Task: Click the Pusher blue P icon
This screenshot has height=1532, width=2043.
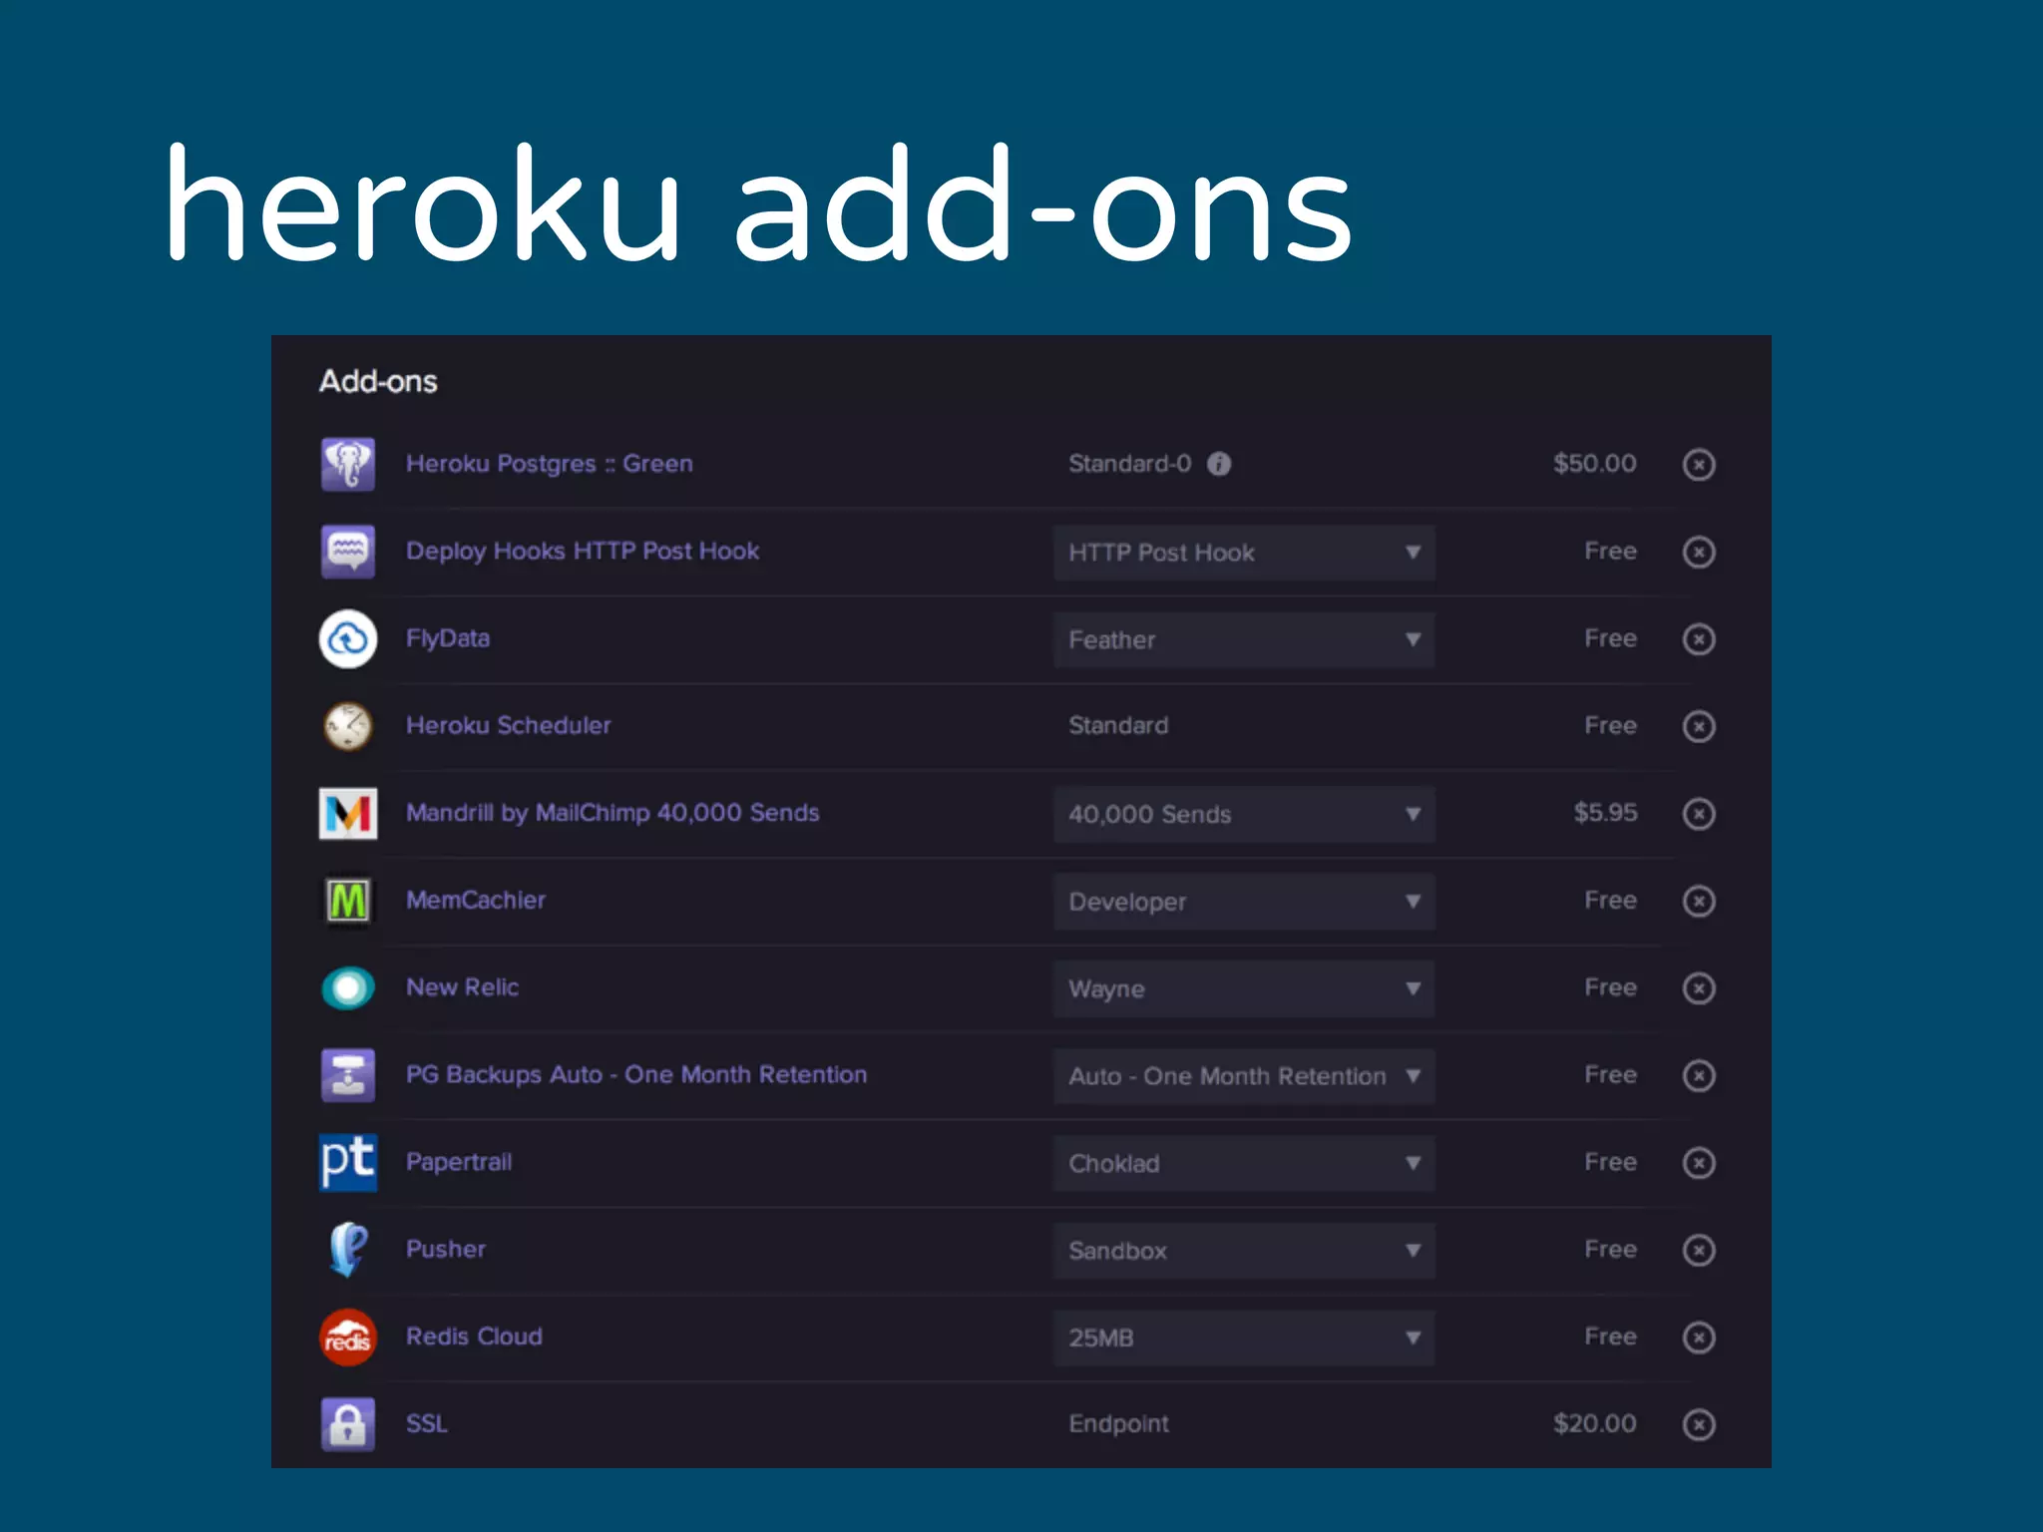Action: [x=348, y=1250]
